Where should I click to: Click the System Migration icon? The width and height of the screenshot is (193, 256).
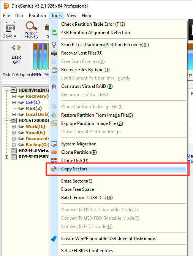(x=54, y=144)
